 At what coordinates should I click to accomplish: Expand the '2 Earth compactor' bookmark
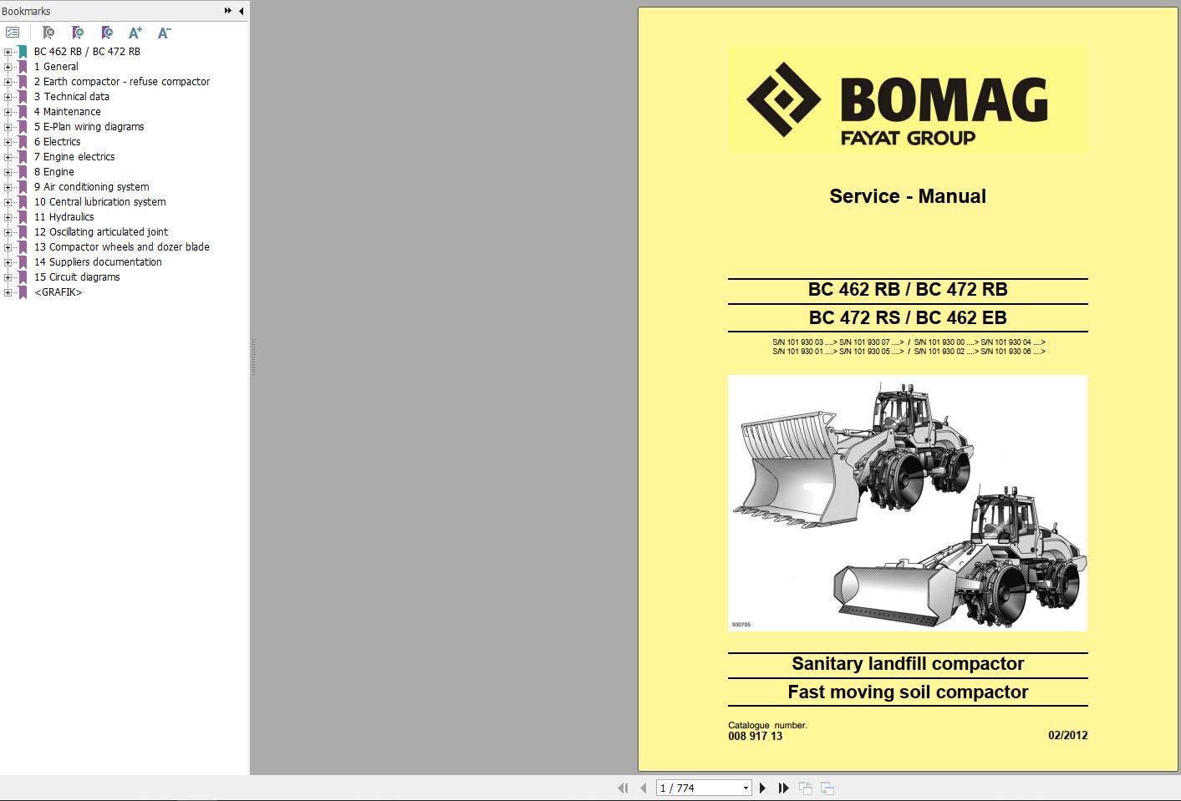pos(8,82)
